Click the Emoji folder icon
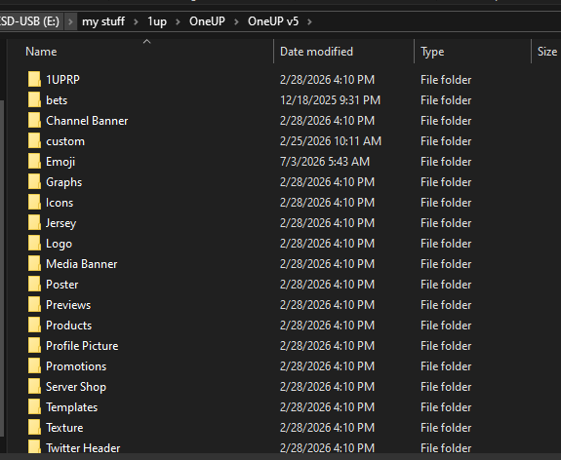561x460 pixels. [x=34, y=161]
